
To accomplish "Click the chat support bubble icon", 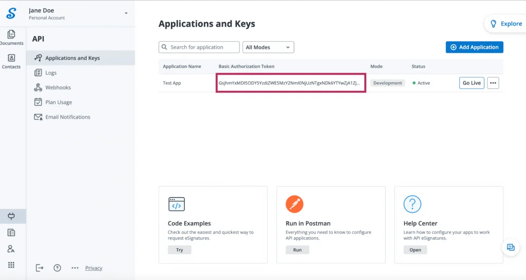I will pos(511,248).
